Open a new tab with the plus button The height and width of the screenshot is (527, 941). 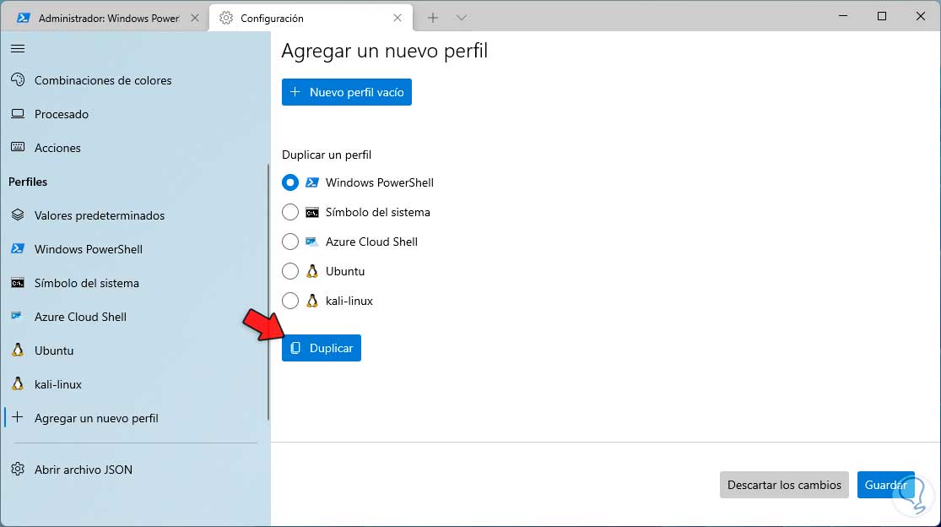click(x=433, y=18)
